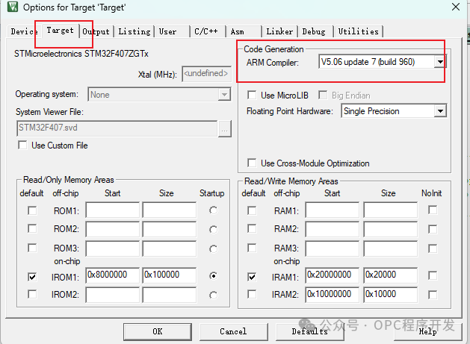Expand the ARM Compiler version dropdown

point(440,62)
